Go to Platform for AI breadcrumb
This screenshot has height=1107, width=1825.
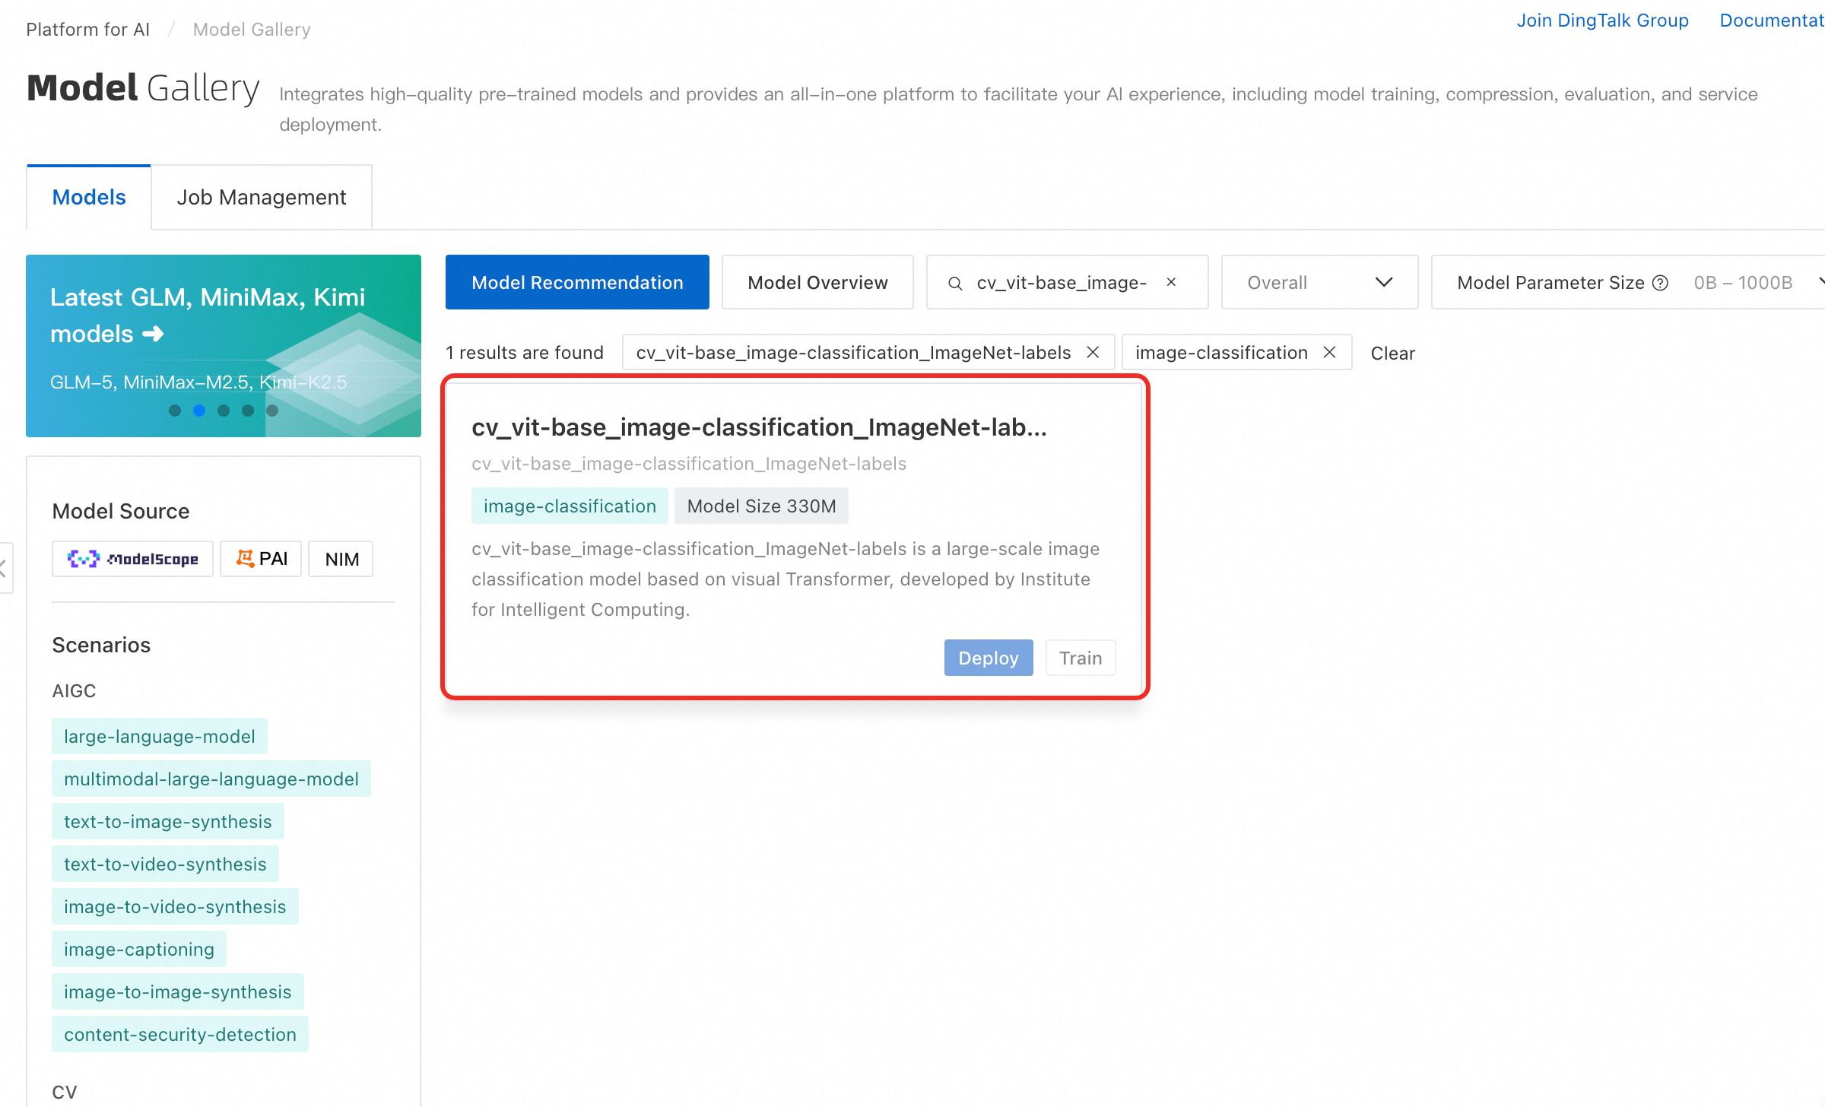87,29
